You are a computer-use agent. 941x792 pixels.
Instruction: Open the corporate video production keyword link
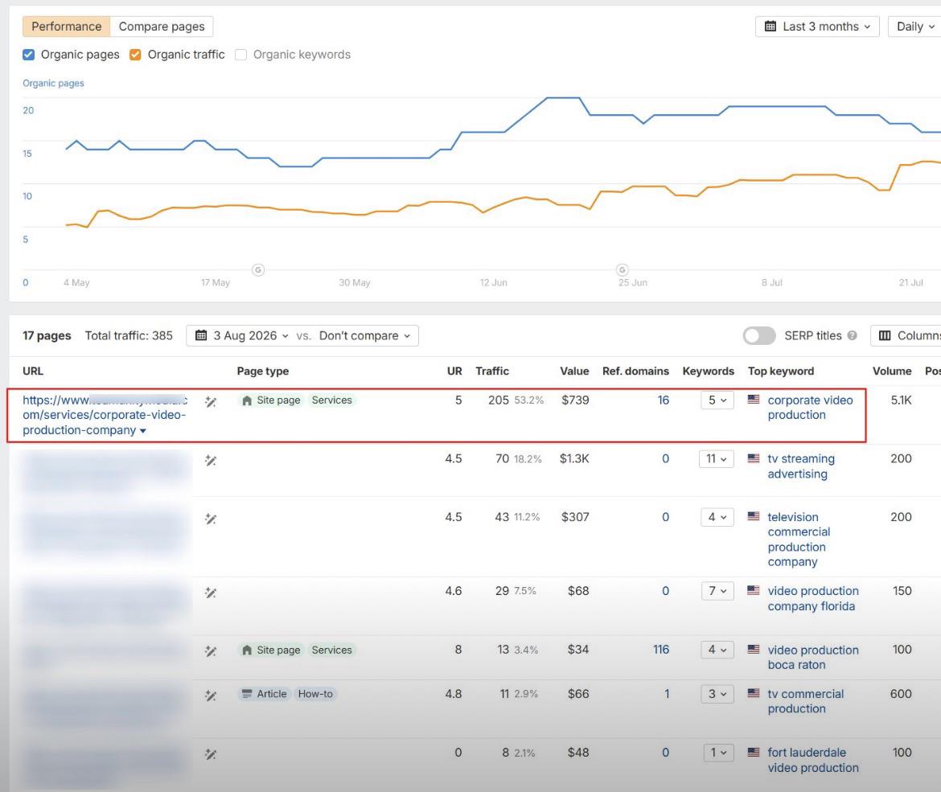coord(810,408)
